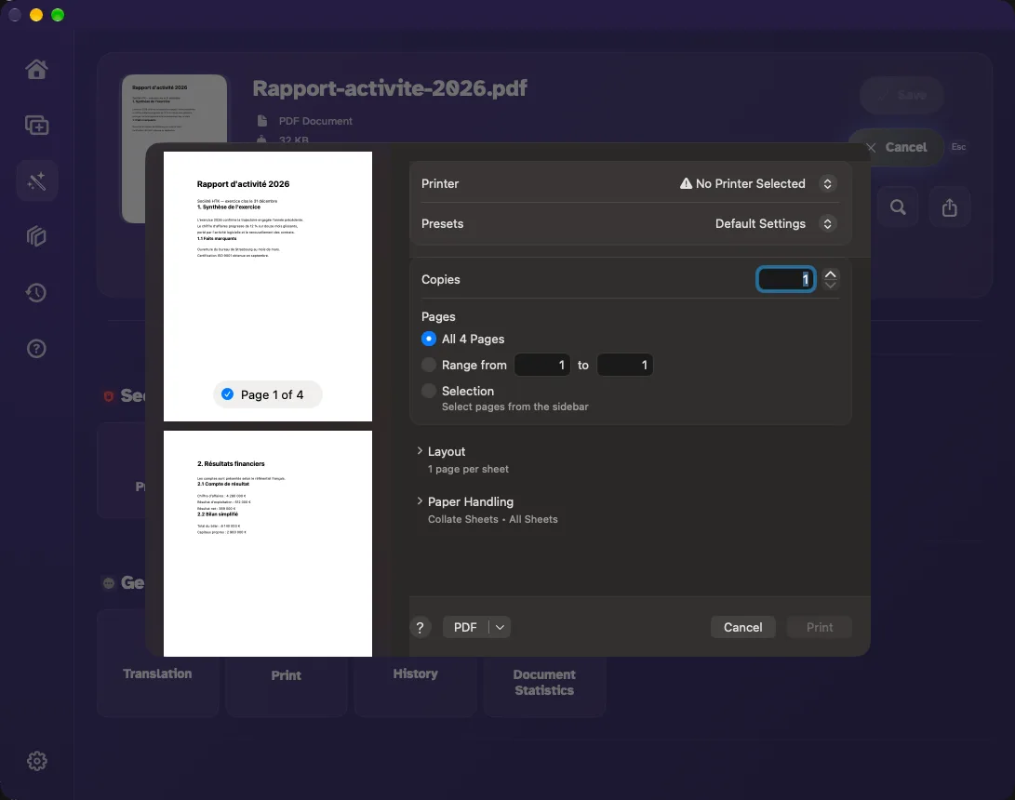Click the 1 page per sheet text
1015x800 pixels.
468,469
